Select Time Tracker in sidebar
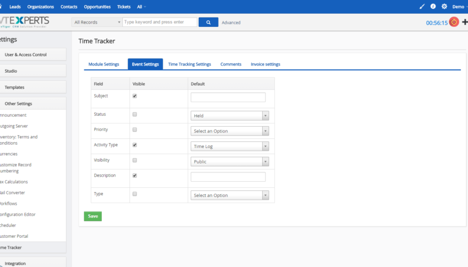468x267 pixels. 33,247
